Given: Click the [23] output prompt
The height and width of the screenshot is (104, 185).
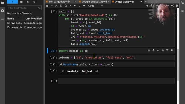Looking at the screenshot, I should coord(53,70).
